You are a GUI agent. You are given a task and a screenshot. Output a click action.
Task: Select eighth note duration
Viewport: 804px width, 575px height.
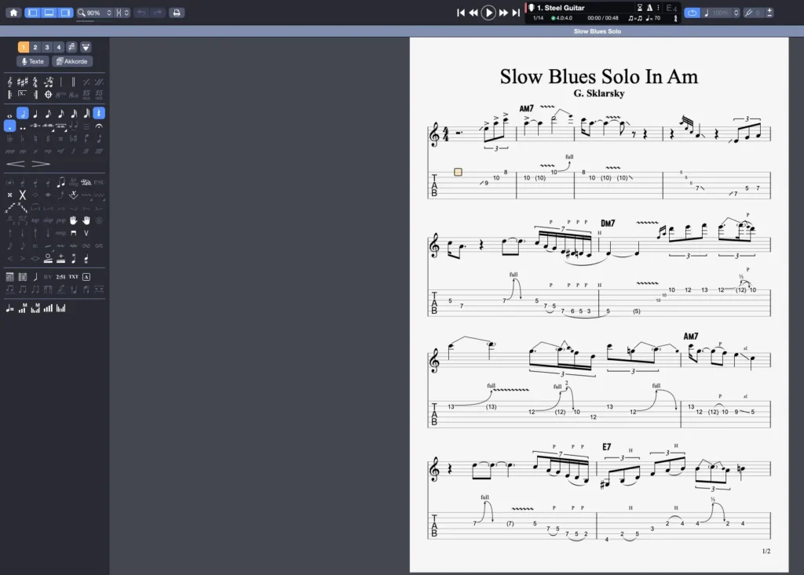(48, 114)
